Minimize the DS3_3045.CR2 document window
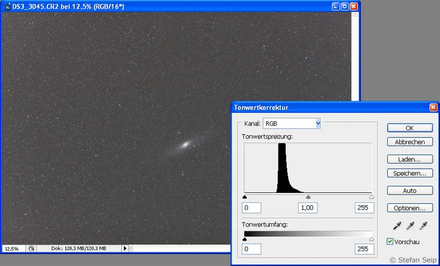440x266 pixels. (x=335, y=7)
